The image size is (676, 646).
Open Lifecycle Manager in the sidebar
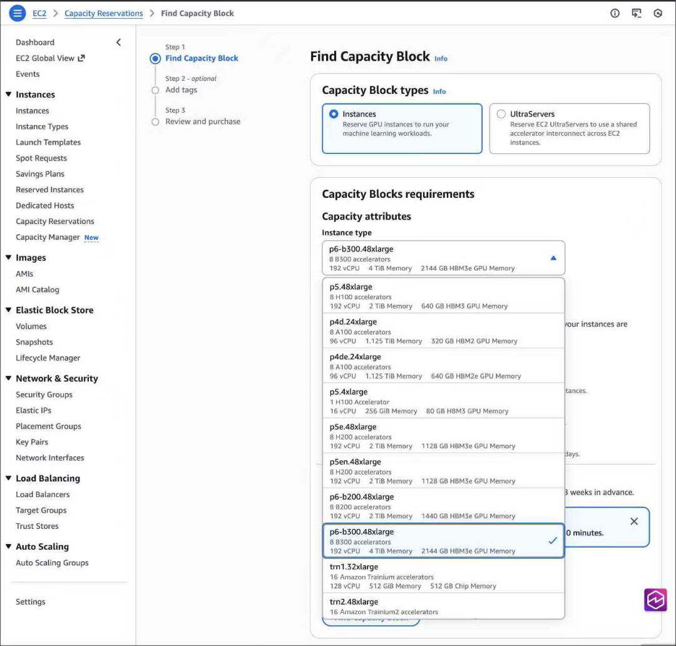48,358
